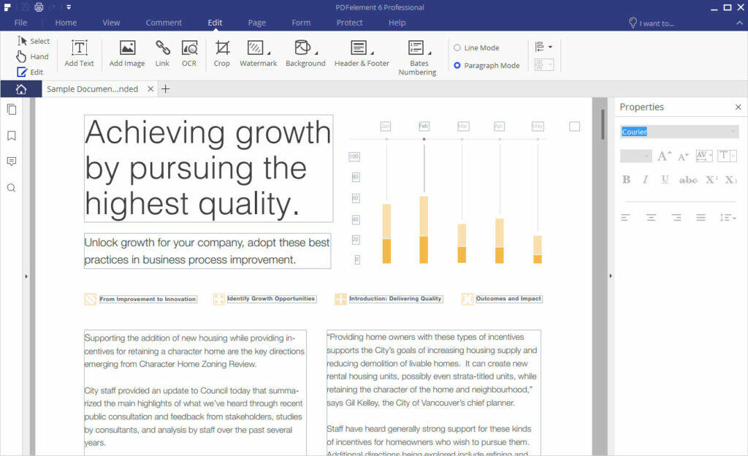This screenshot has width=748, height=456.
Task: Switch to the Comment tab
Action: click(x=164, y=23)
